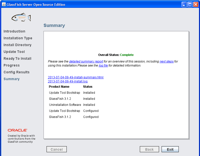Select the Ready To Install step
This screenshot has height=156, width=200.
[17, 58]
